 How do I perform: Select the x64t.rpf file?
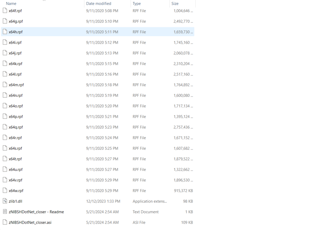15,159
